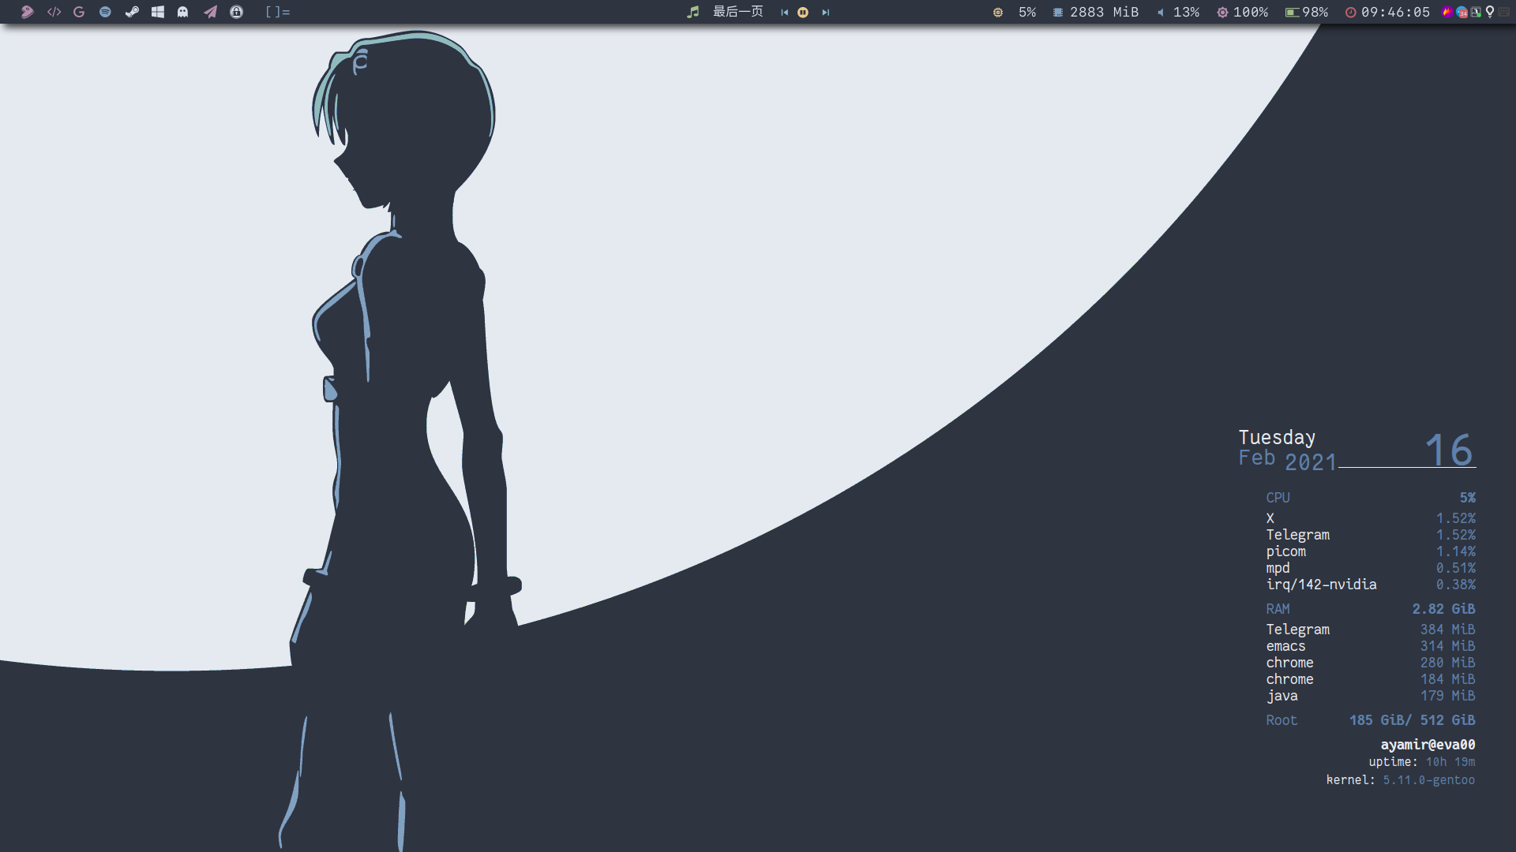Click the 100% brightness indicator
This screenshot has width=1516, height=852.
[x=1243, y=12]
